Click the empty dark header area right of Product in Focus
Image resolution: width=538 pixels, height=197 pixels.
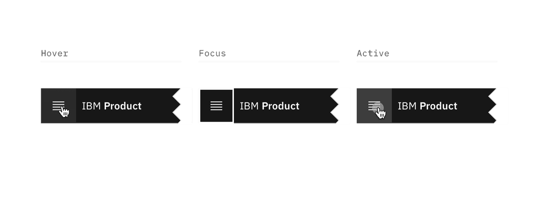pyautogui.click(x=316, y=106)
